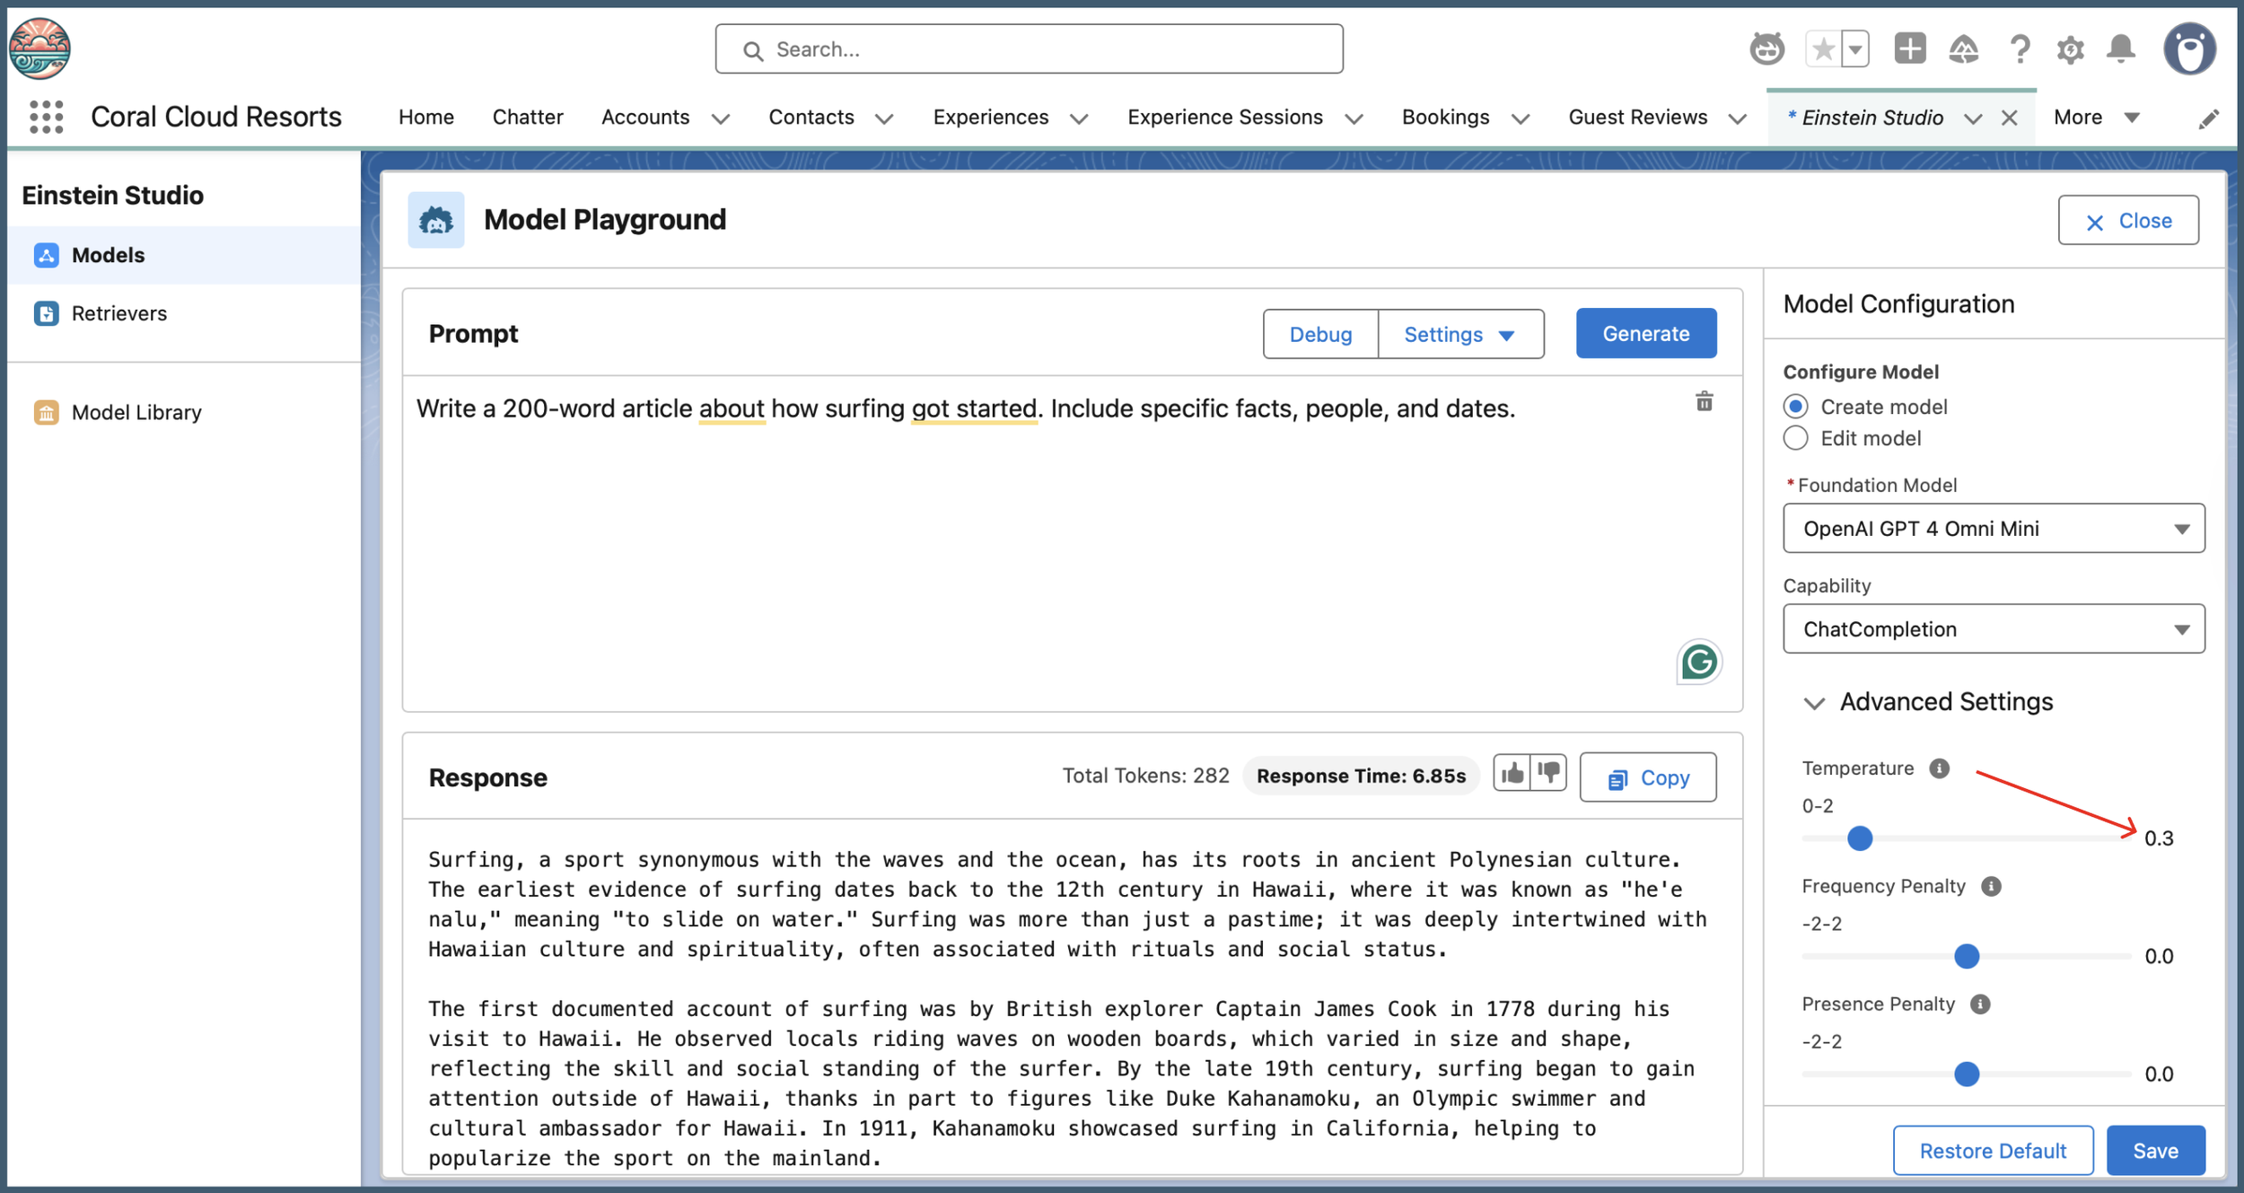Open the Foundation Model dropdown

1993,529
